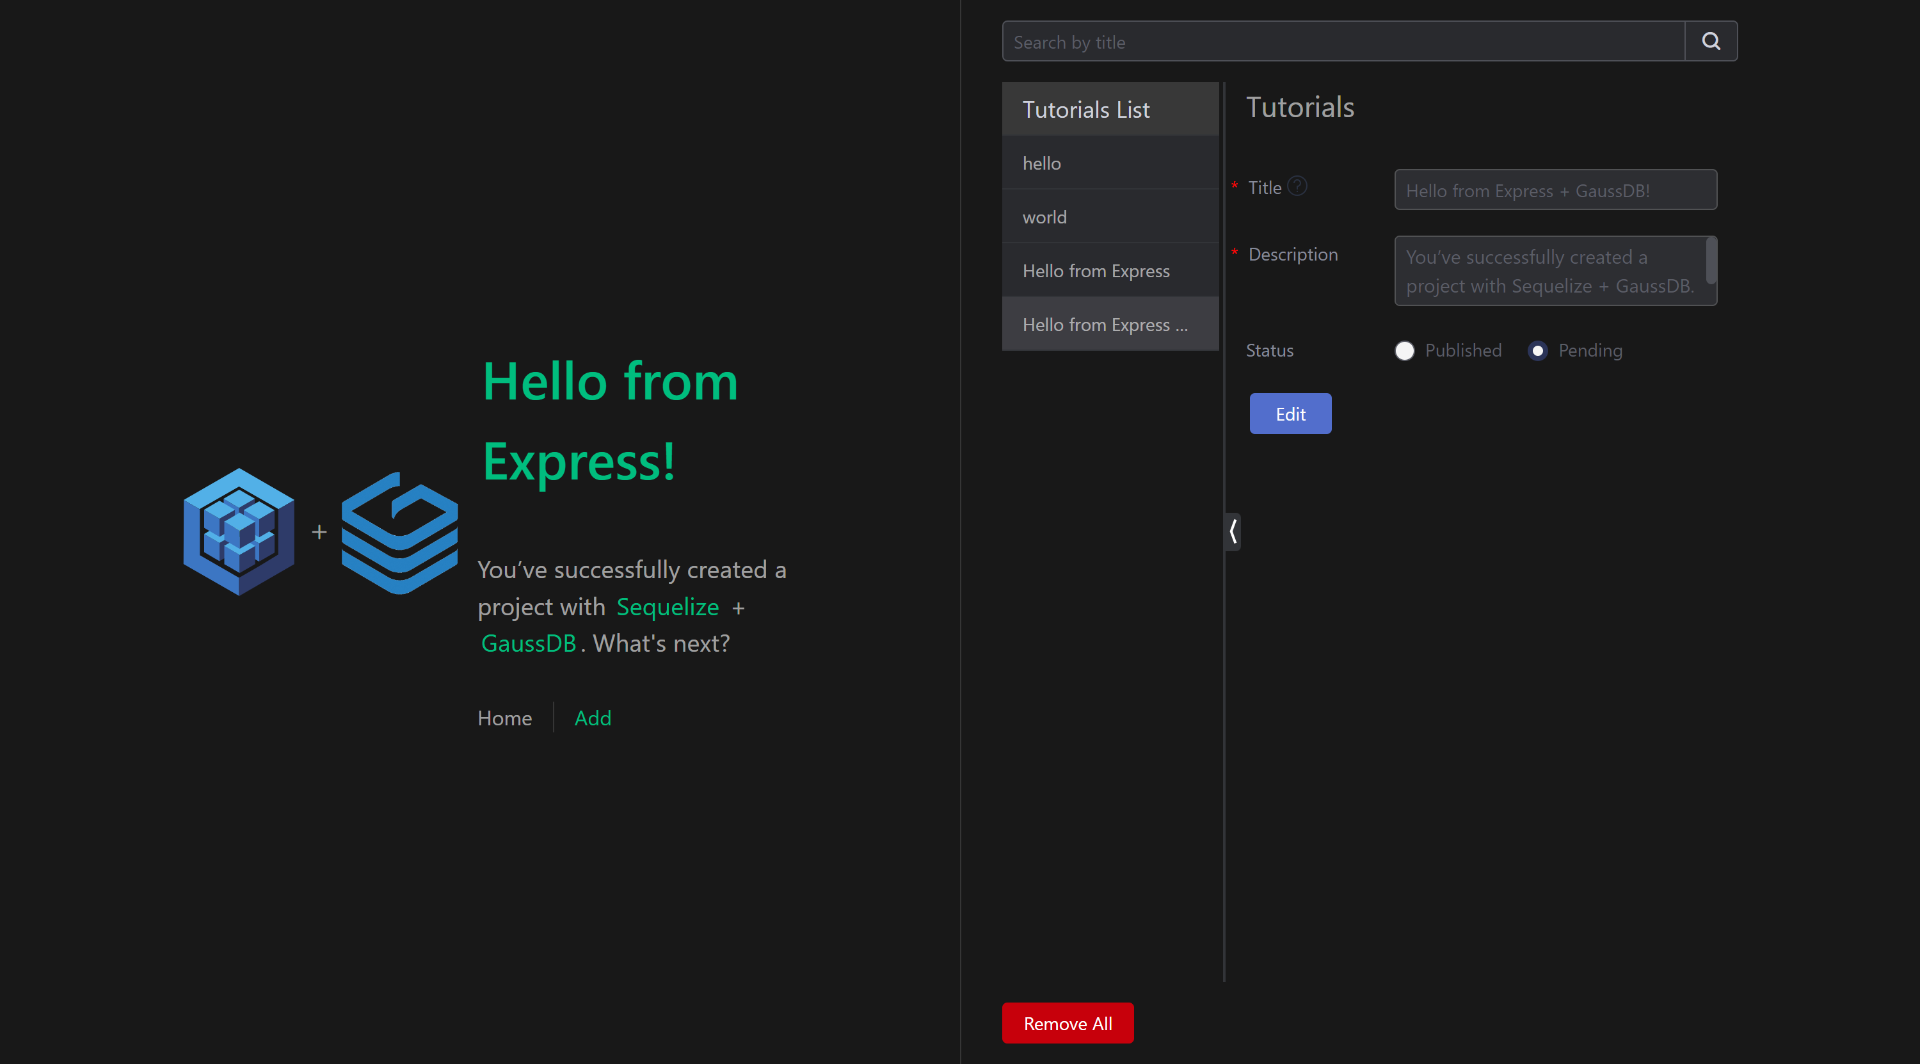Select the Pending status radio

[x=1537, y=350]
